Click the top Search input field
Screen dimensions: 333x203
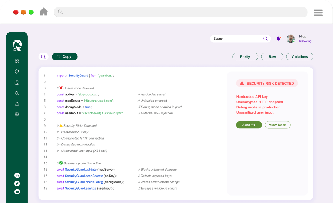click(x=237, y=39)
